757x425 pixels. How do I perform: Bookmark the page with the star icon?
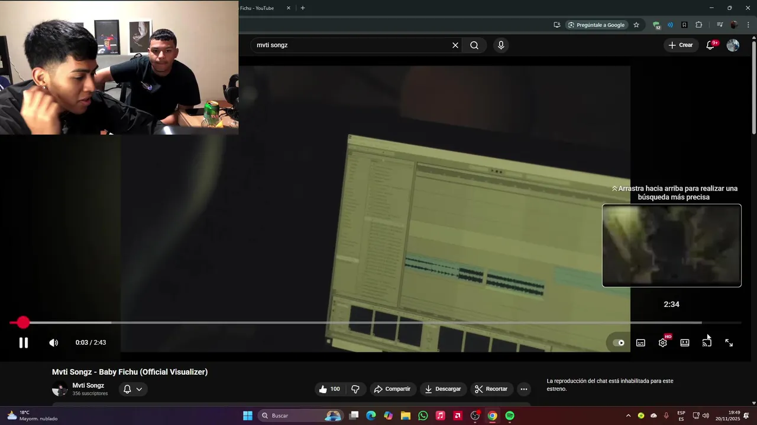point(636,25)
